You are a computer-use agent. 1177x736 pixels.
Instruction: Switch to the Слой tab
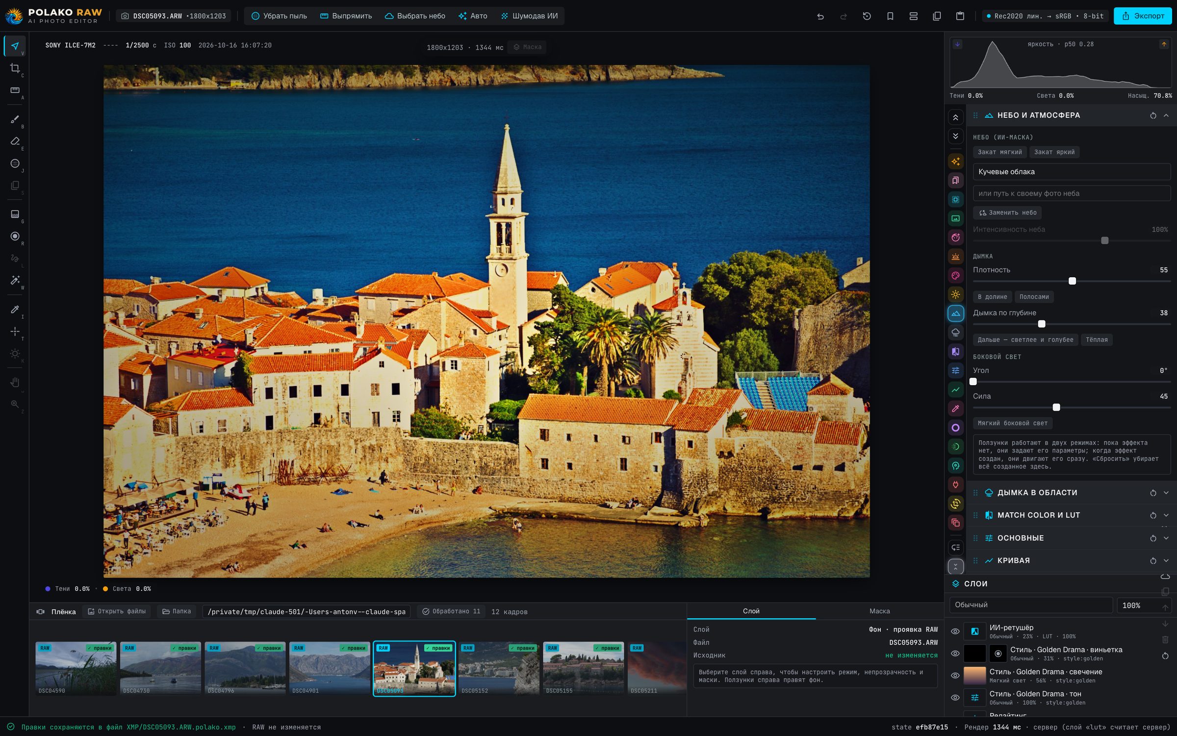[x=751, y=611]
